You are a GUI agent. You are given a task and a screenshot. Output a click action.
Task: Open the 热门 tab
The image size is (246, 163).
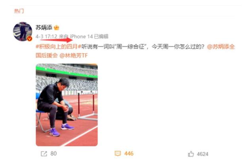pos(19,11)
